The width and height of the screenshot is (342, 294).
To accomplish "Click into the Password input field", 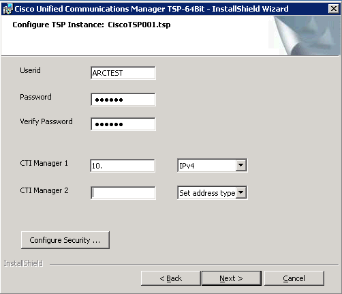I will (123, 100).
